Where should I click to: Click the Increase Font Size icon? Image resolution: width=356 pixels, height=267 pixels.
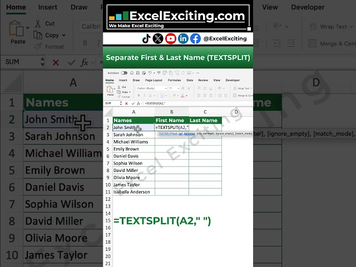(x=183, y=88)
